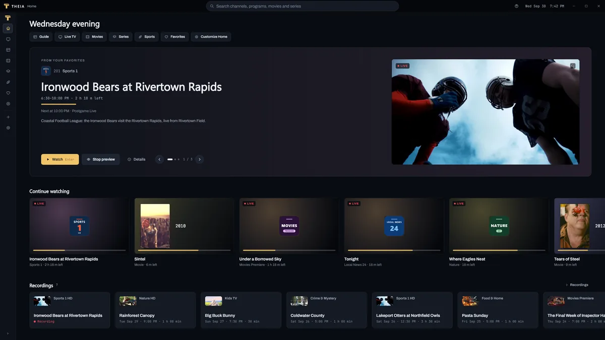Click the plus icon in the sidebar
Screen dimensions: 605x340
point(8,117)
